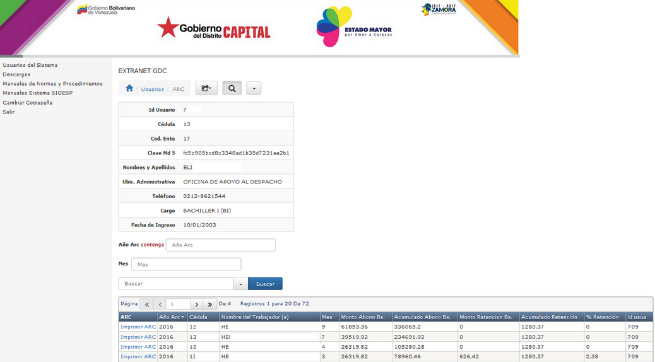Select Cambiar Cotraseña in sidebar
This screenshot has height=362, width=655.
click(28, 102)
